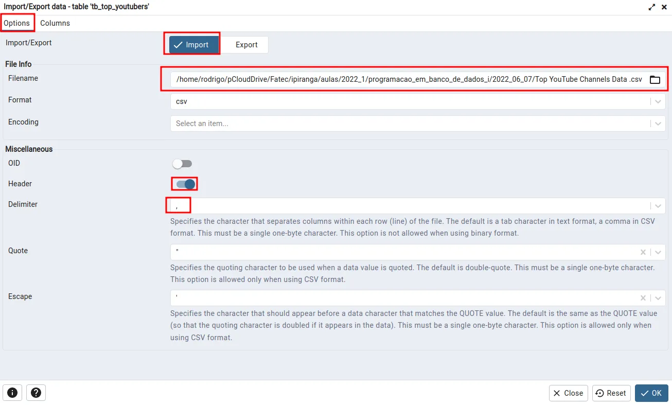Click the 'Escape' label
The width and height of the screenshot is (672, 405).
point(20,296)
